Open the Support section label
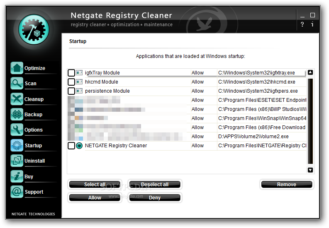This screenshot has height=228, width=329. [x=34, y=192]
